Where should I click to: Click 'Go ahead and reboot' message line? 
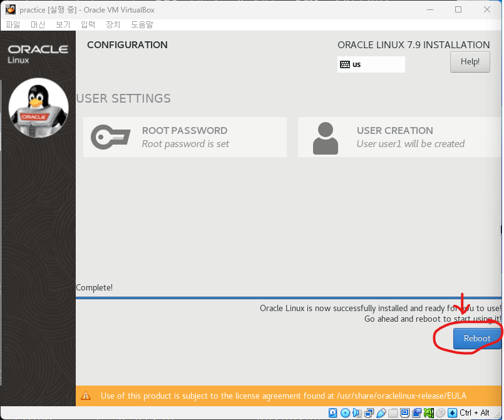pos(433,319)
